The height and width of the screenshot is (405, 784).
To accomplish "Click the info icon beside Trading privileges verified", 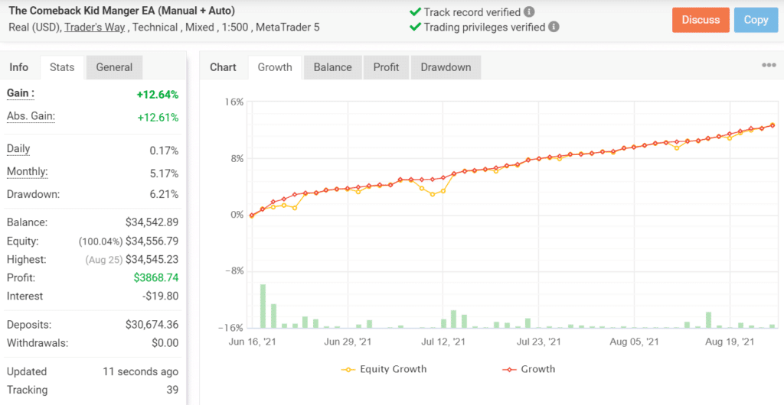I will (x=554, y=27).
